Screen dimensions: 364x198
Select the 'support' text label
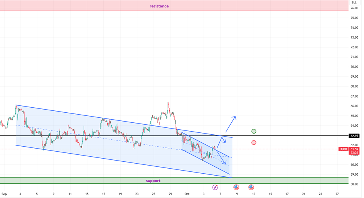pyautogui.click(x=153, y=181)
